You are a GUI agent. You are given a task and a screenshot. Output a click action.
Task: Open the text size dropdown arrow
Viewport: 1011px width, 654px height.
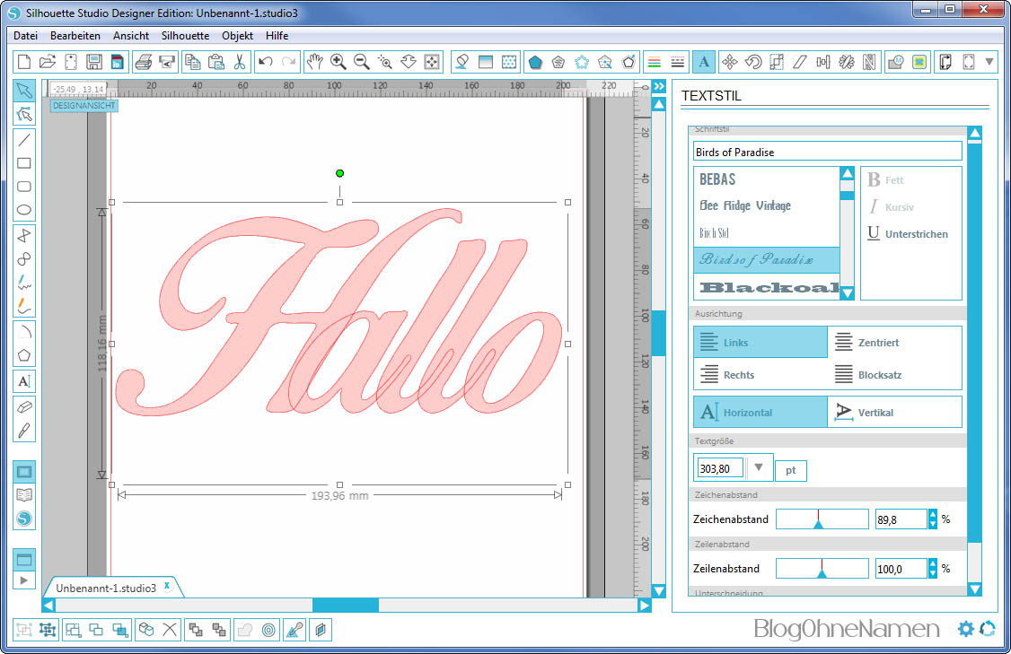[x=760, y=467]
